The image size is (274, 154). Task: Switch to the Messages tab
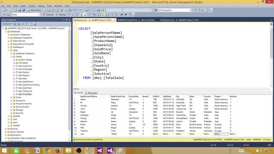pos(91,93)
